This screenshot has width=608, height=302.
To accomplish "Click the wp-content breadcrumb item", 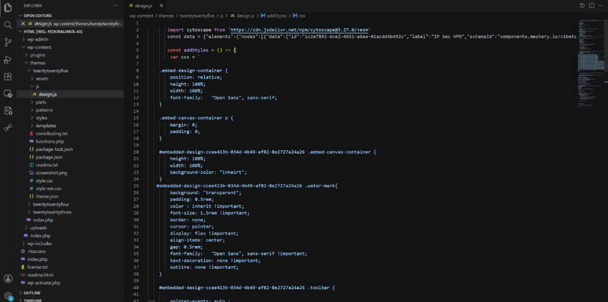I will (141, 16).
